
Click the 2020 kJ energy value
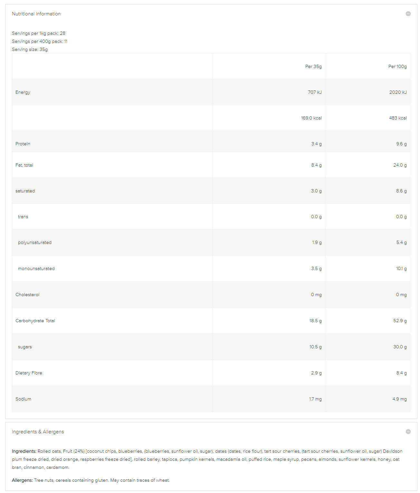tap(398, 92)
